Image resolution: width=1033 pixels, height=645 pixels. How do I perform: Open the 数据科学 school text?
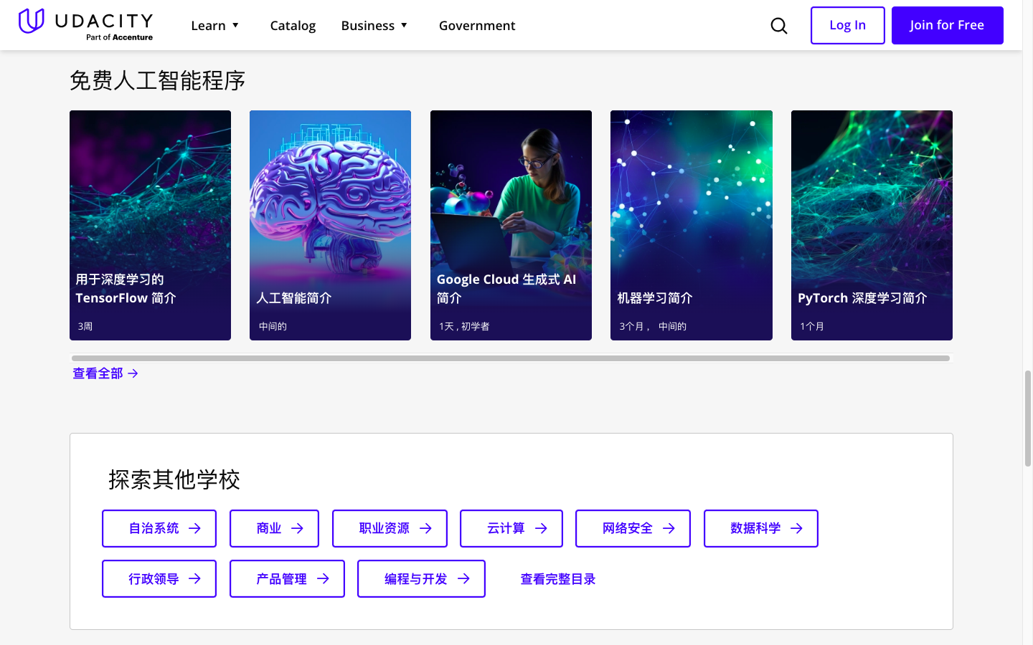(x=755, y=528)
